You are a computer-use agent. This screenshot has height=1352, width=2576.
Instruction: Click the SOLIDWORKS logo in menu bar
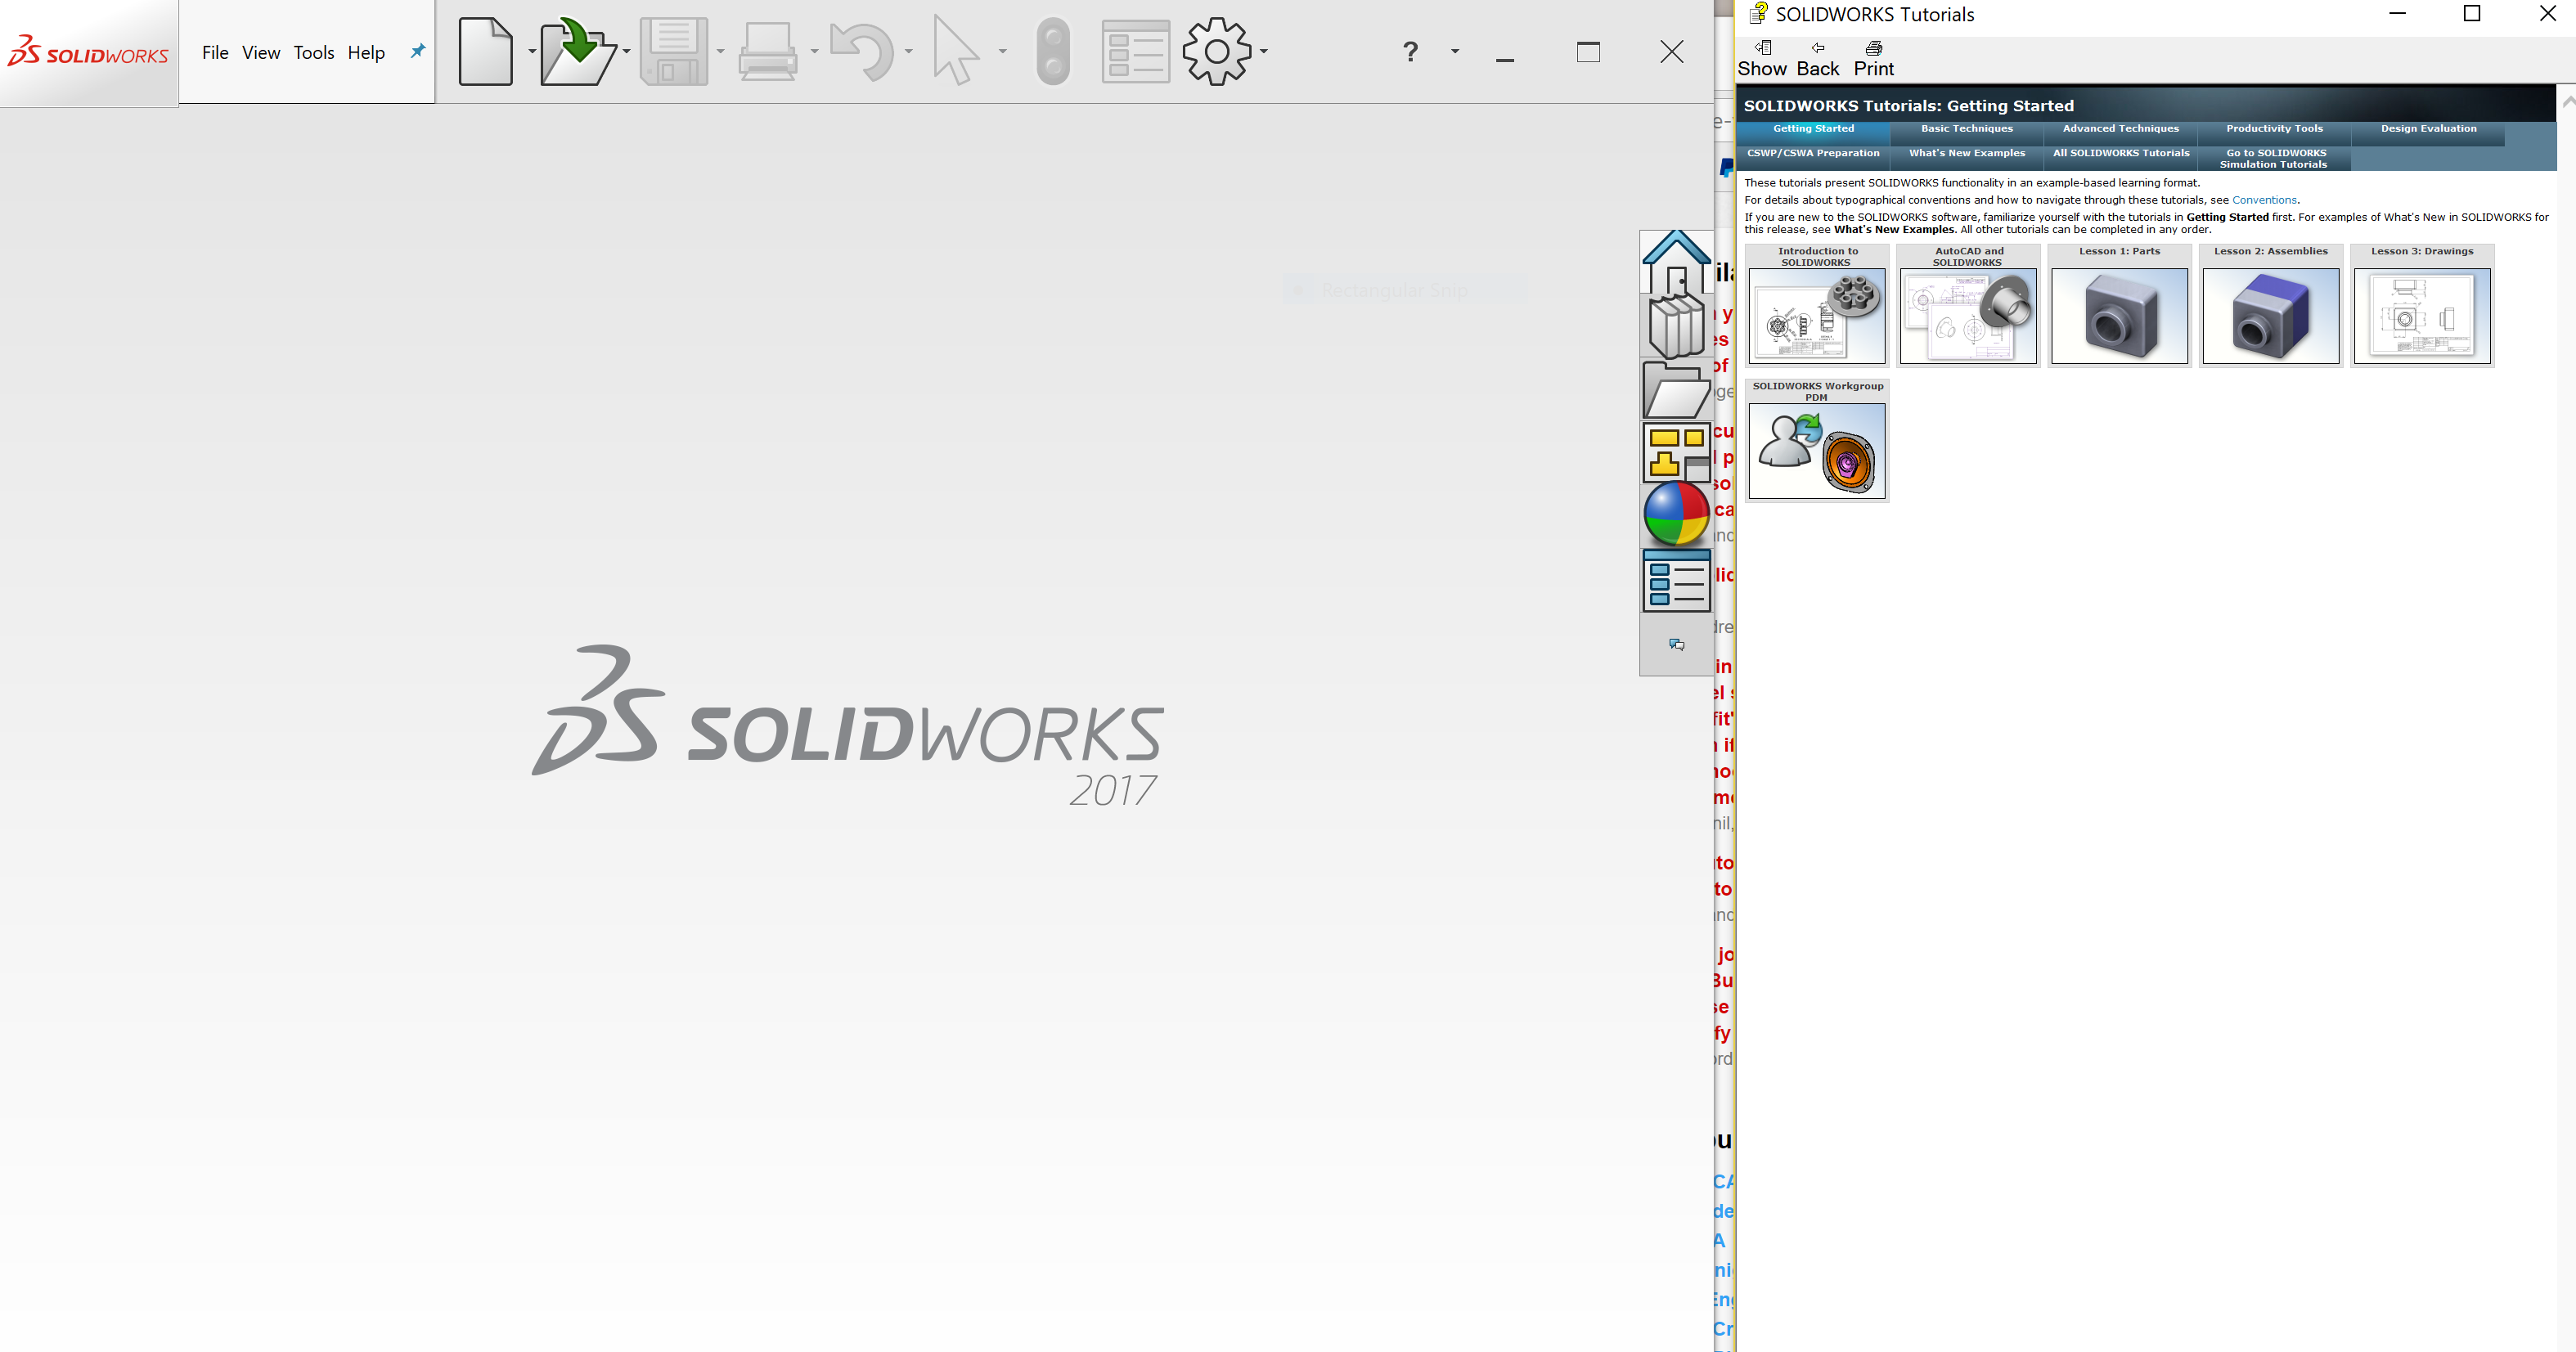pos(88,52)
